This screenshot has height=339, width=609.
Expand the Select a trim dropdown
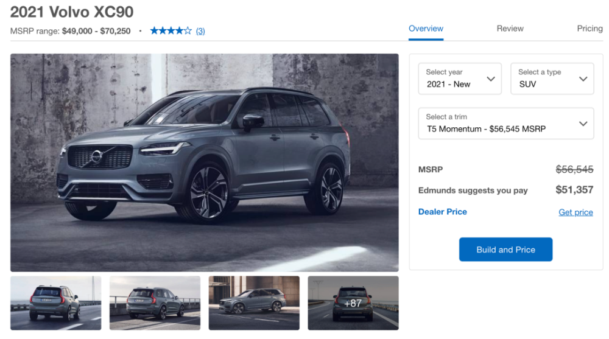[505, 123]
